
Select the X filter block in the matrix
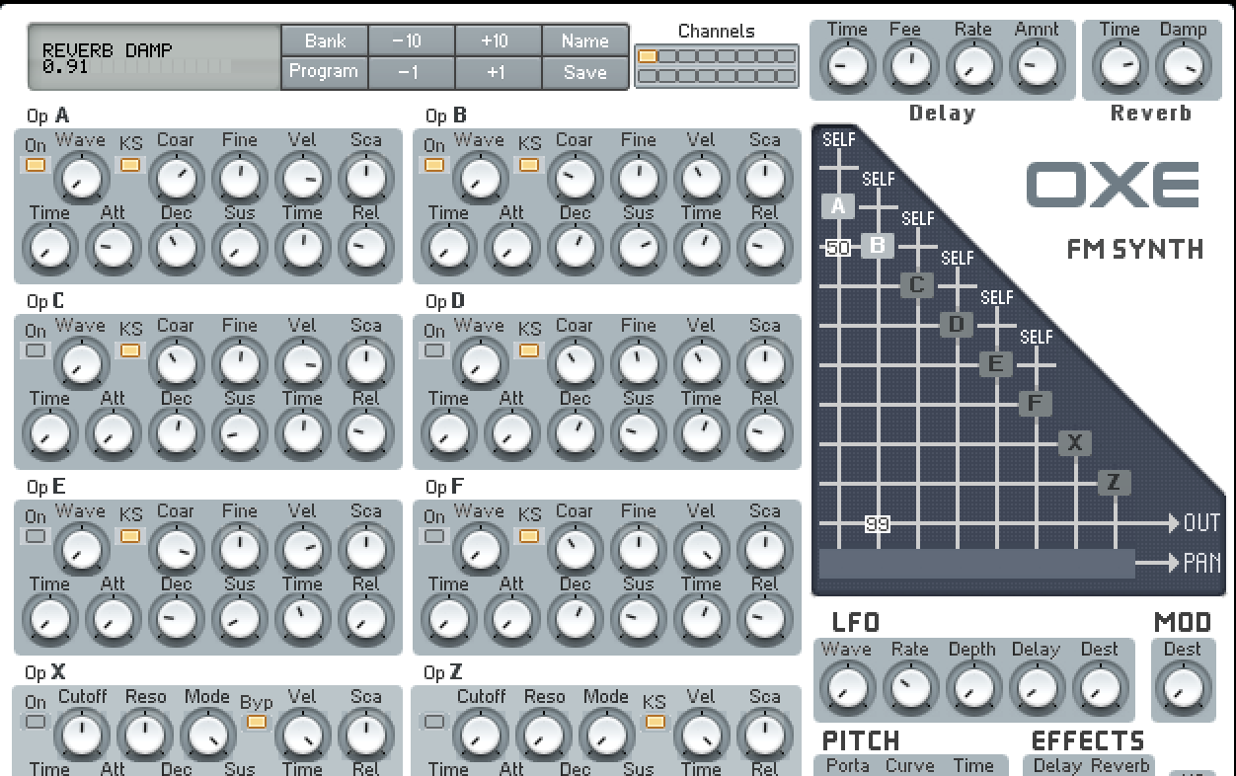[x=1075, y=443]
